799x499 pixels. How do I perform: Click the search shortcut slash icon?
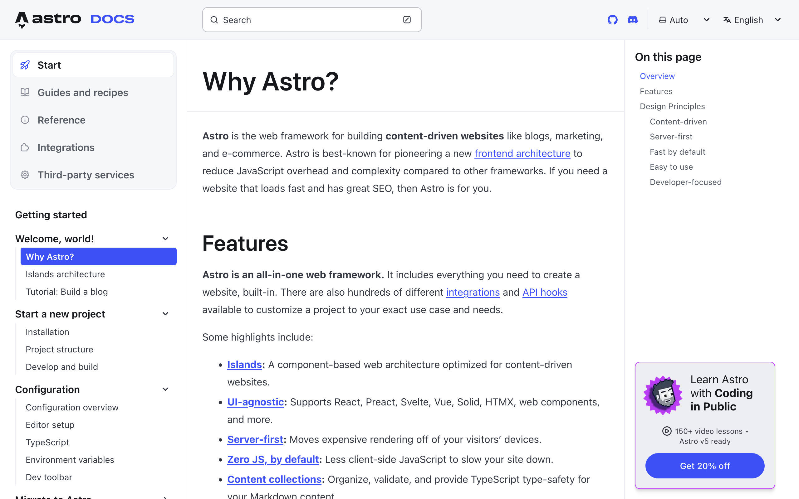coord(407,20)
